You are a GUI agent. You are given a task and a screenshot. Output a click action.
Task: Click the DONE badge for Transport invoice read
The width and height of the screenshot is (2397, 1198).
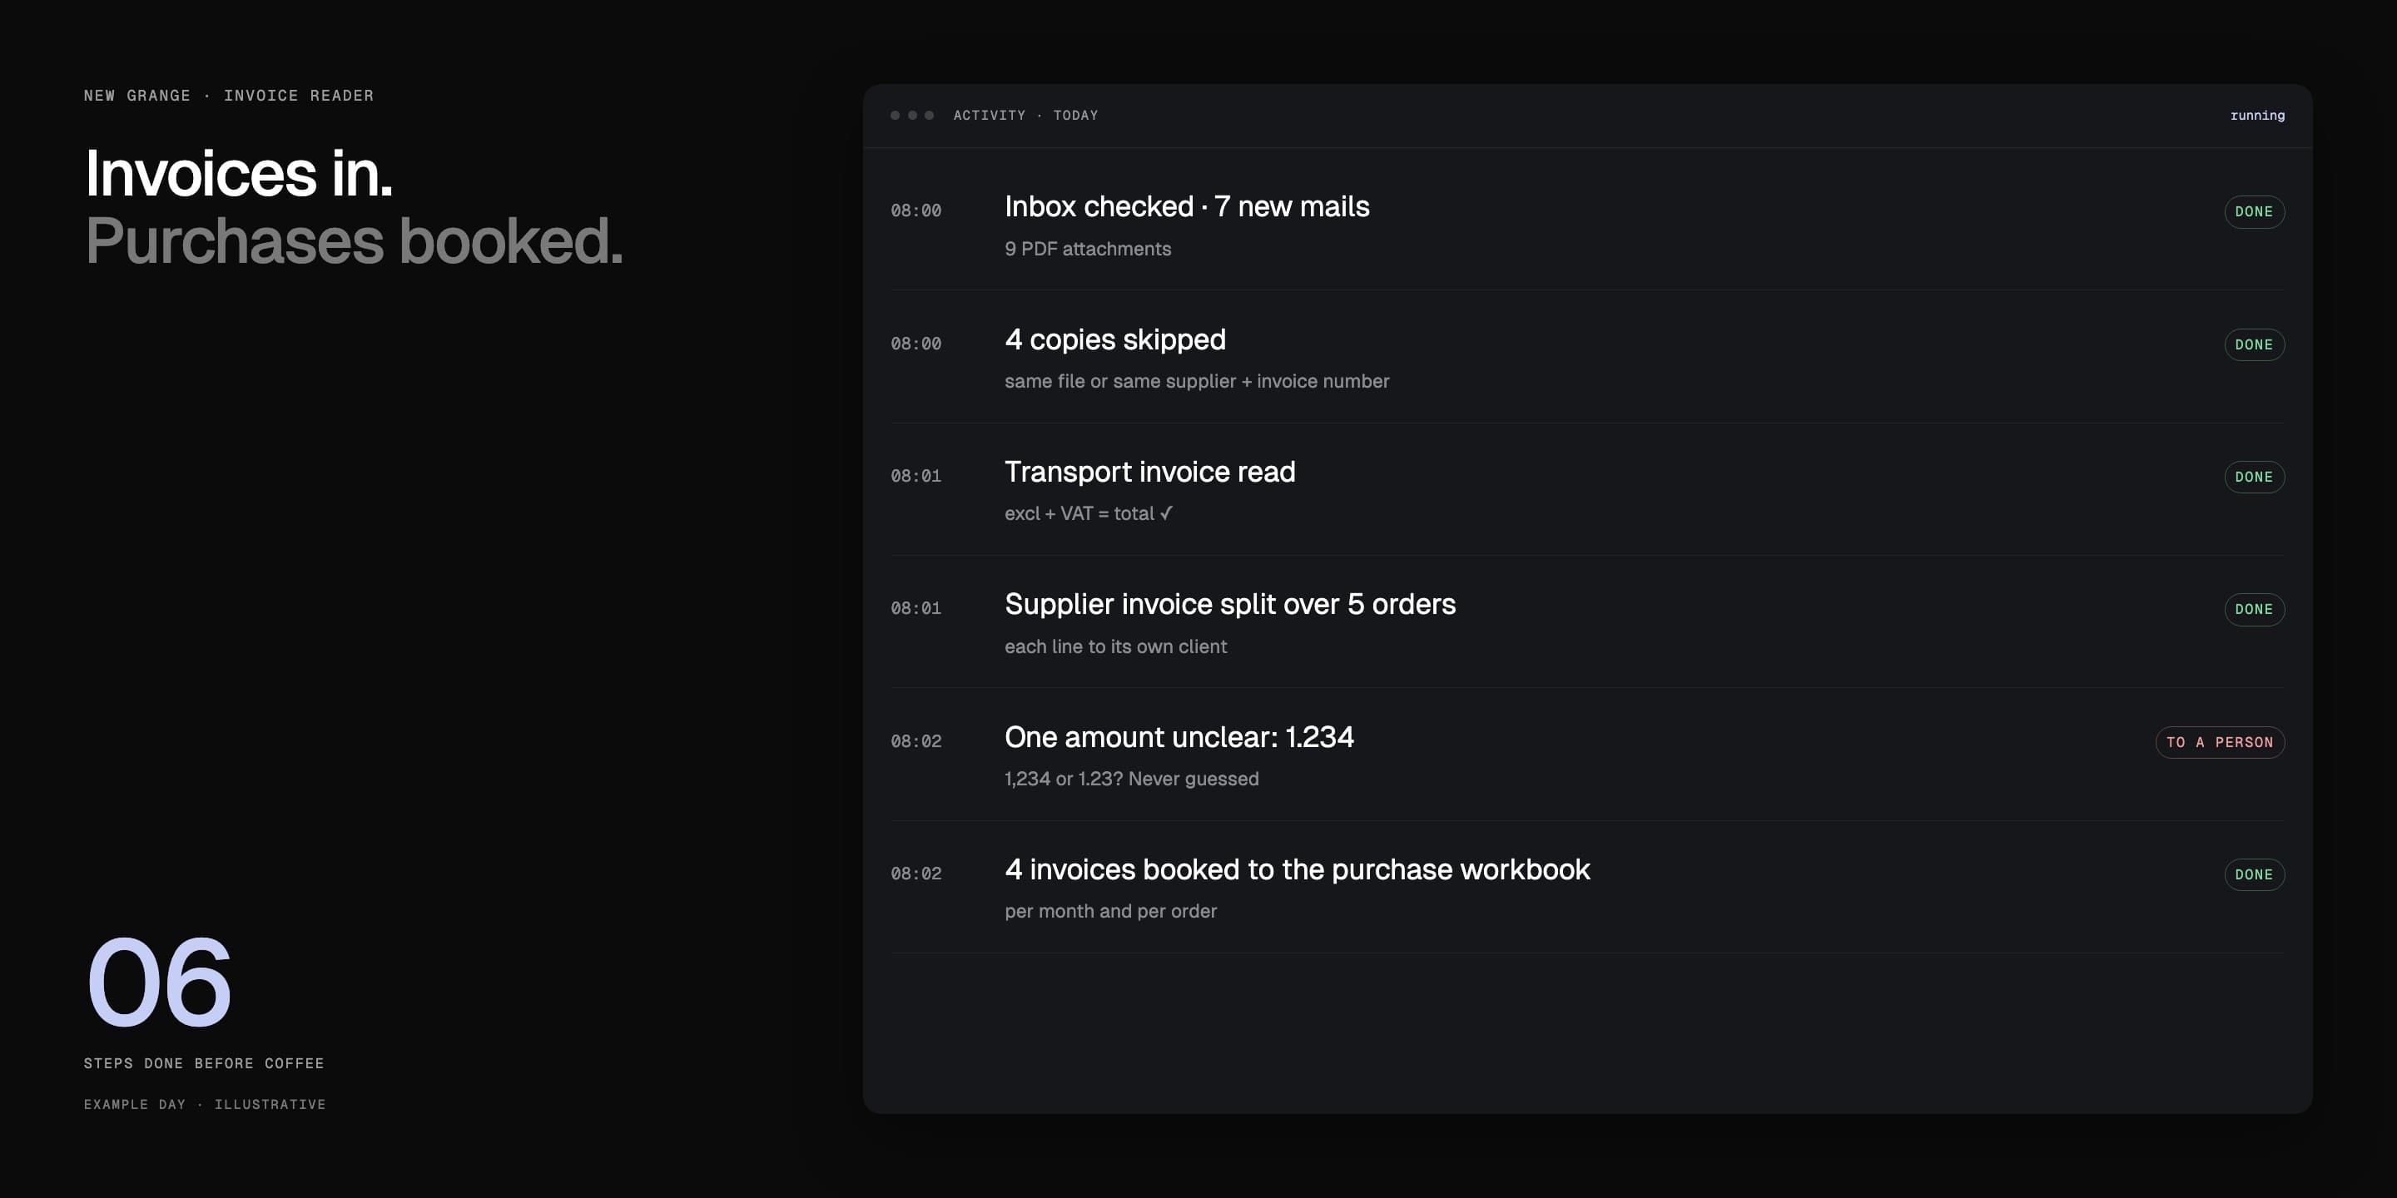click(x=2254, y=478)
